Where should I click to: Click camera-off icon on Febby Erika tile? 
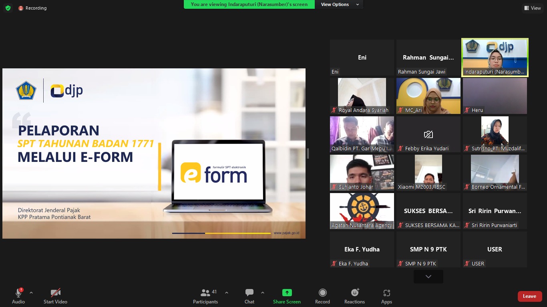point(428,134)
